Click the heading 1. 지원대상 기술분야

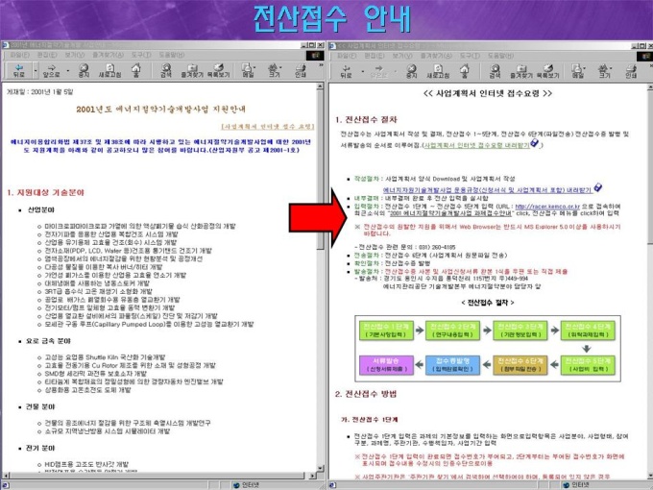[x=45, y=192]
